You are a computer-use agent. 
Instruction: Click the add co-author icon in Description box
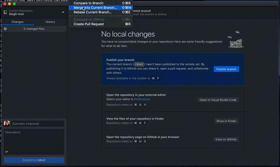point(7,152)
